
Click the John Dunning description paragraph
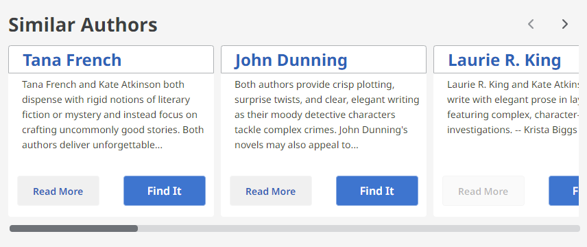pyautogui.click(x=327, y=115)
